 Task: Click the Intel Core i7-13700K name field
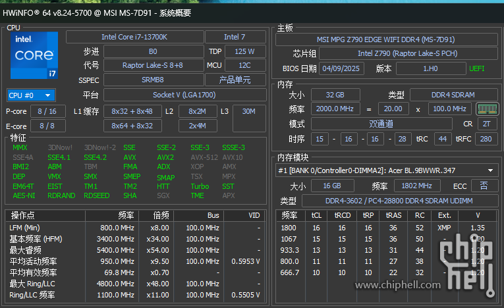134,37
